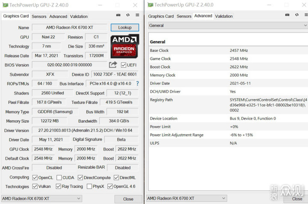Click DCH/UWD Driver row

(x=228, y=92)
